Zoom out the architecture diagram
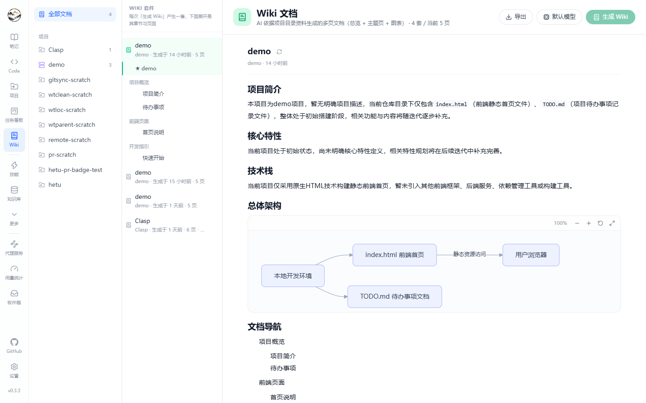This screenshot has height=403, width=646. pyautogui.click(x=577, y=223)
